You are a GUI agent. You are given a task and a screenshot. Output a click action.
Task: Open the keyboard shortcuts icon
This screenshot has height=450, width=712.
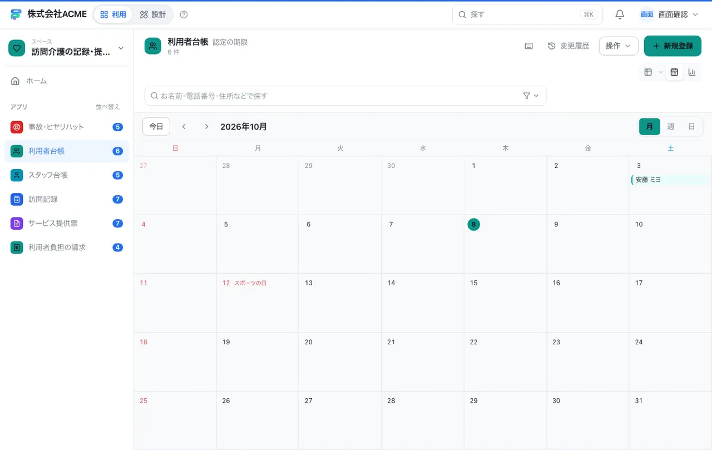point(529,46)
